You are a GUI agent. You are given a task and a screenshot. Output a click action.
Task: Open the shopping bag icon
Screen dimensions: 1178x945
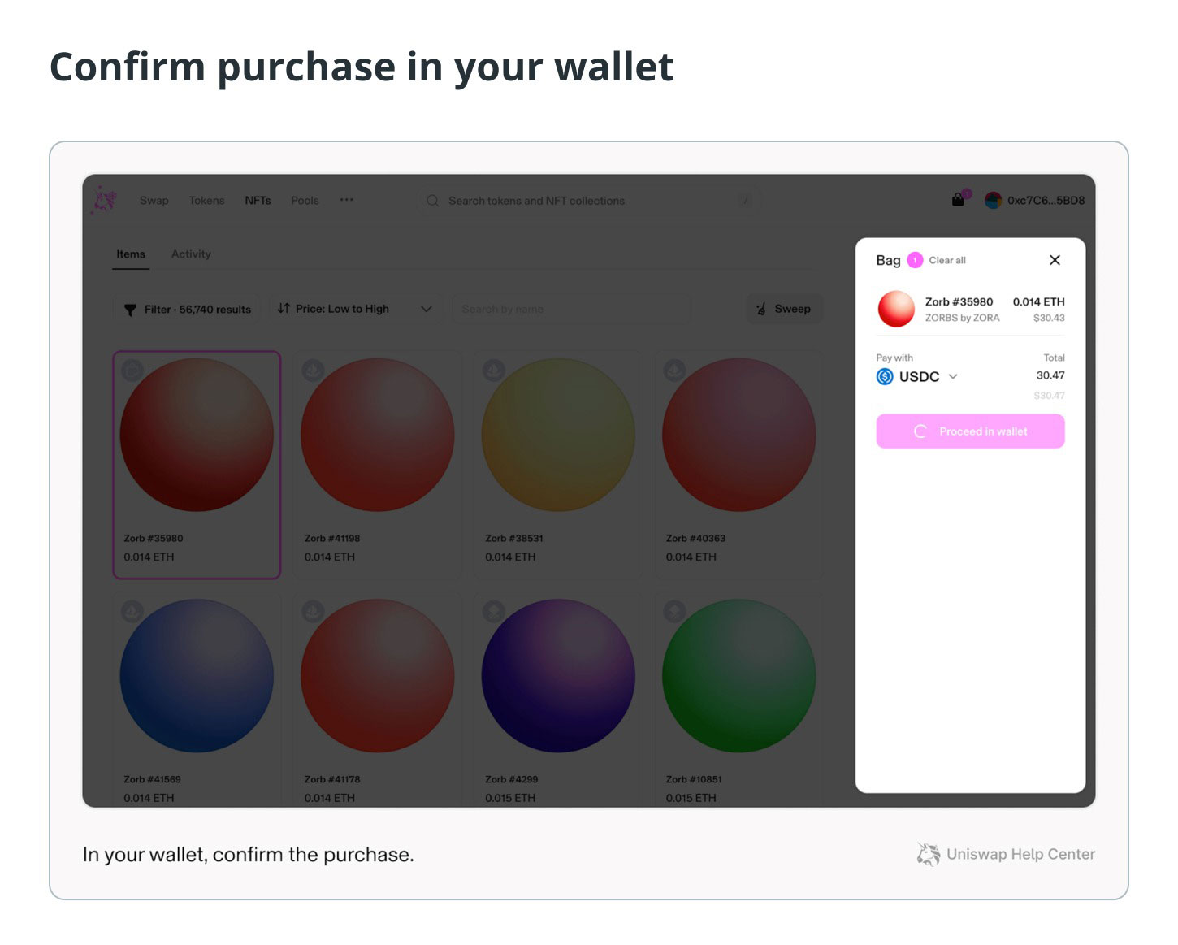(959, 200)
